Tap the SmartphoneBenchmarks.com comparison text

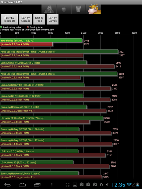click(27, 30)
